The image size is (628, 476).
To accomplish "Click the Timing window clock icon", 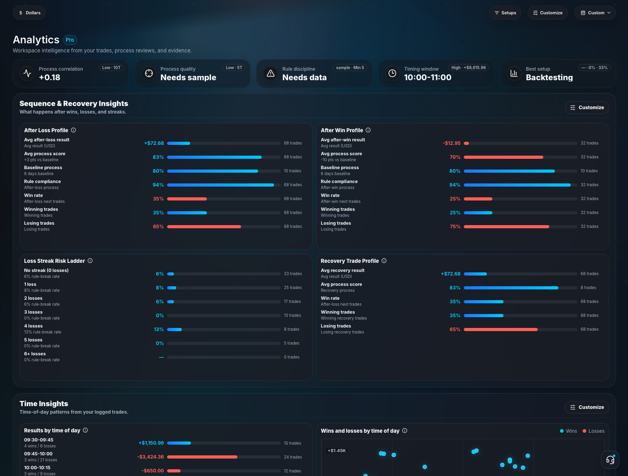I will [393, 73].
